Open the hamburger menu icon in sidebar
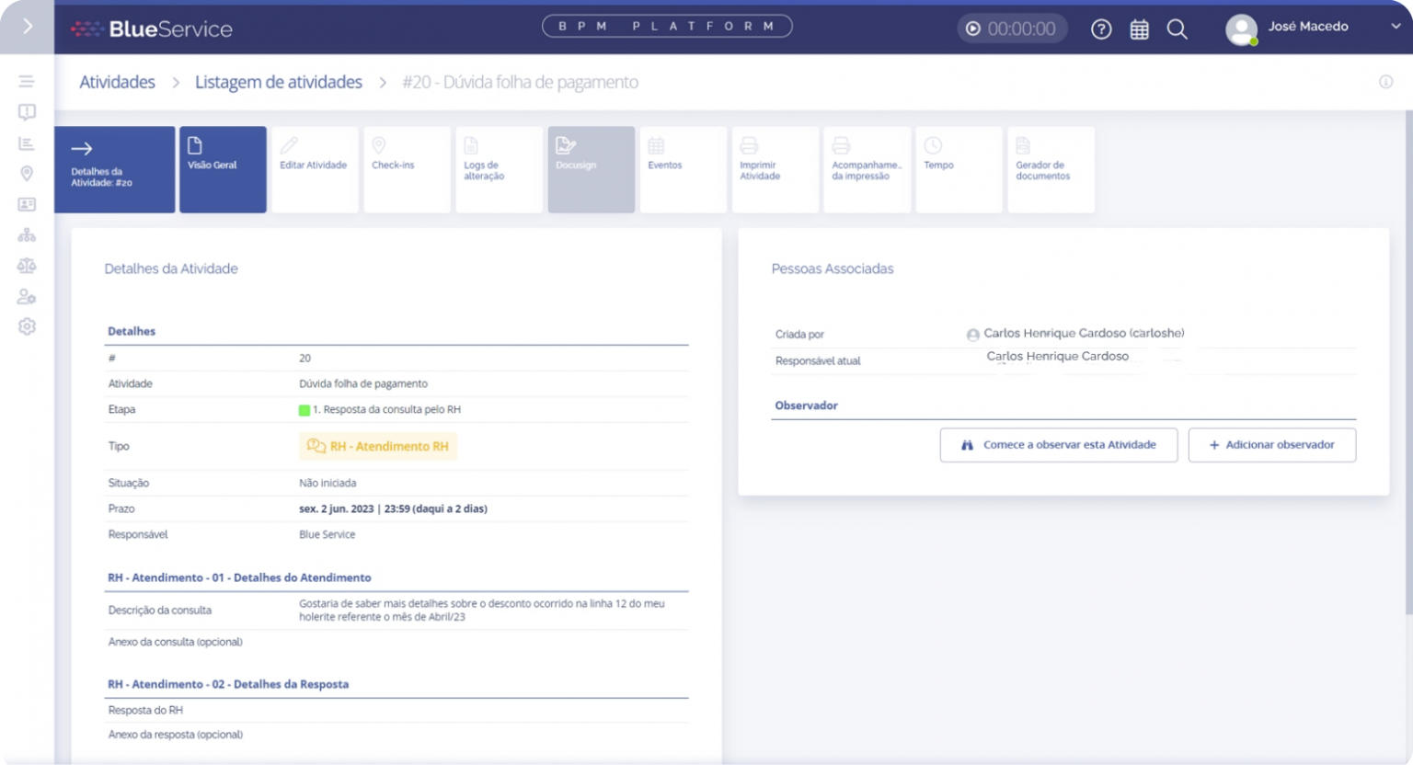The image size is (1413, 765). coord(27,82)
